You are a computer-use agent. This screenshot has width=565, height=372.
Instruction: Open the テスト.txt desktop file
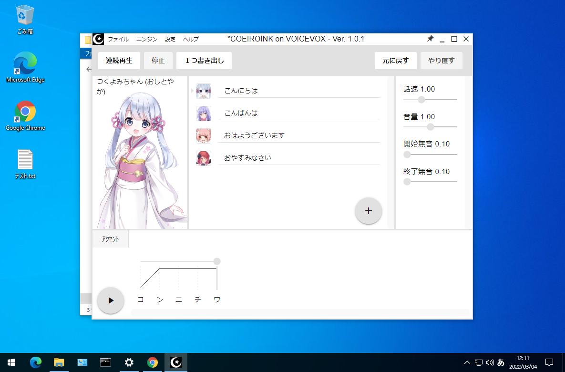(25, 164)
